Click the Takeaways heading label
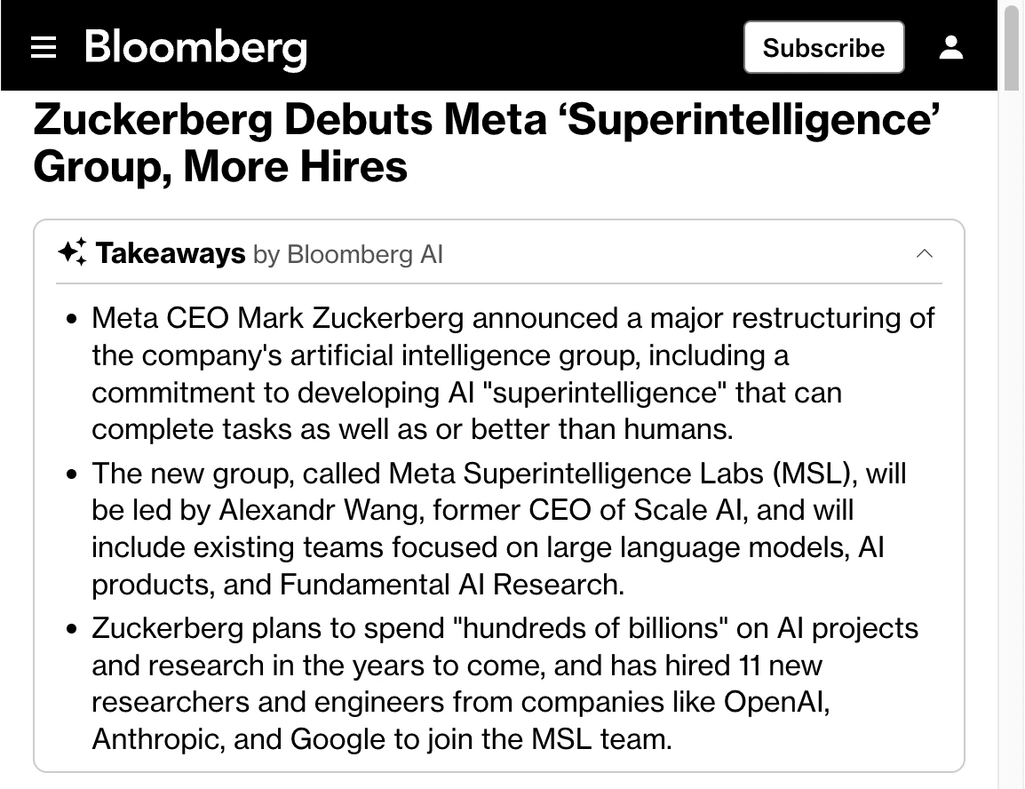This screenshot has height=789, width=1025. pyautogui.click(x=171, y=253)
